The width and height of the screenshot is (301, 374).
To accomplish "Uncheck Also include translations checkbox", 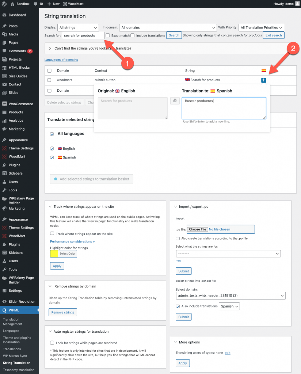I will pyautogui.click(x=178, y=306).
